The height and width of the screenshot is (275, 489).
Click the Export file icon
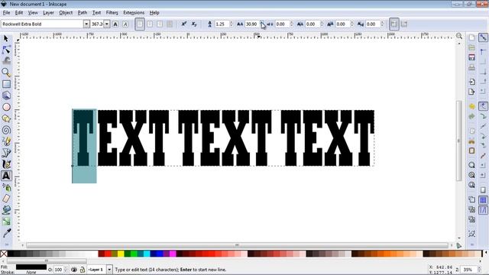tap(471, 92)
